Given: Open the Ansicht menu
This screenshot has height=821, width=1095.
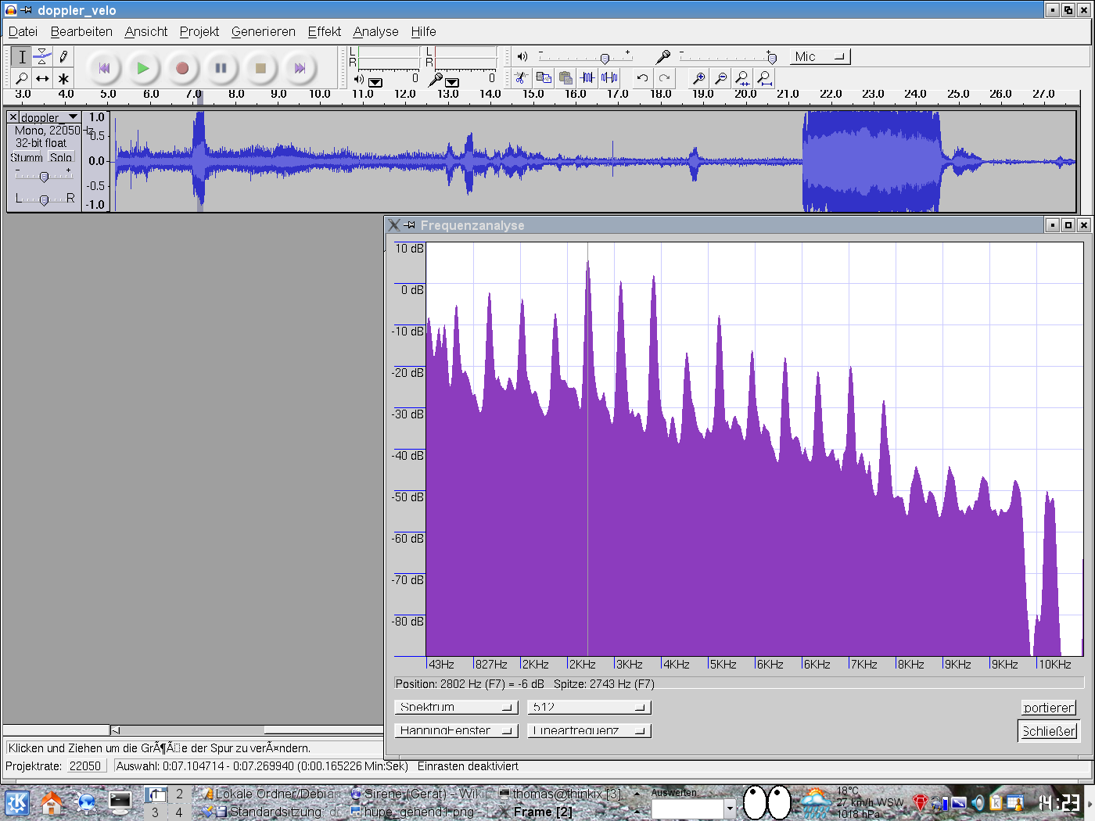Looking at the screenshot, I should (145, 31).
